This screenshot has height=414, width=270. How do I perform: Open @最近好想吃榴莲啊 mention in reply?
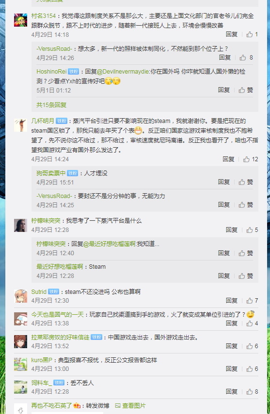(109, 244)
